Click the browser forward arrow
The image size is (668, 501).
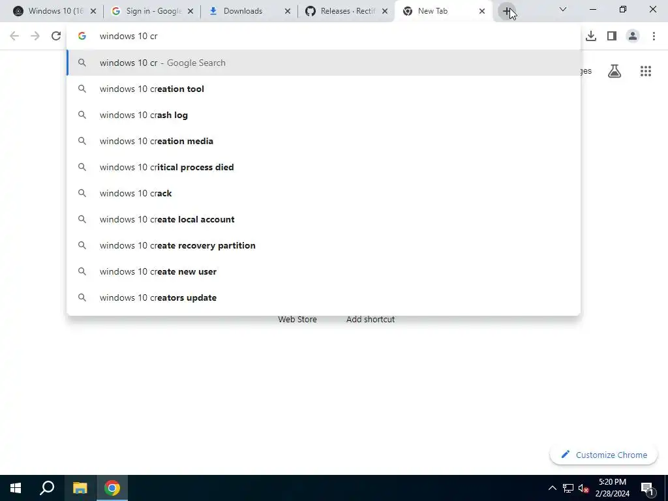35,37
